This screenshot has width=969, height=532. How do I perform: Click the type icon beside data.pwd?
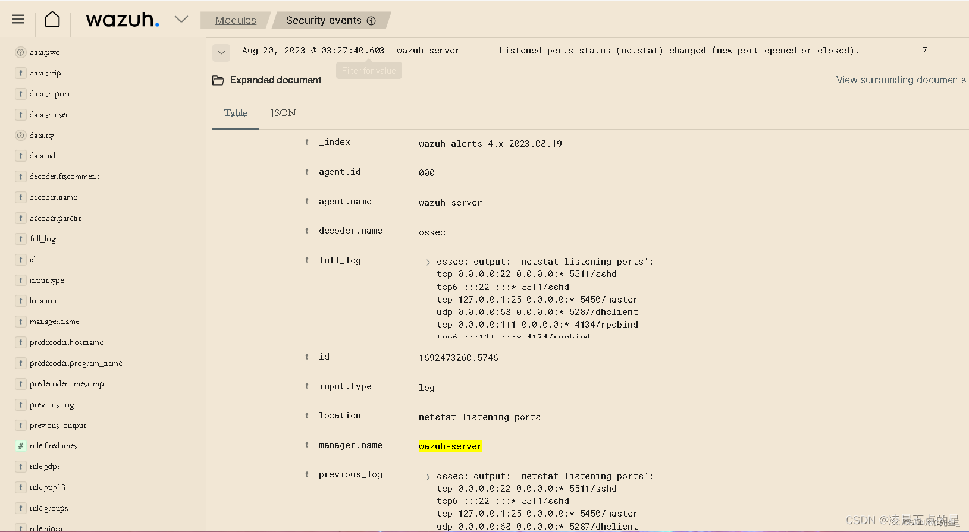(x=20, y=52)
